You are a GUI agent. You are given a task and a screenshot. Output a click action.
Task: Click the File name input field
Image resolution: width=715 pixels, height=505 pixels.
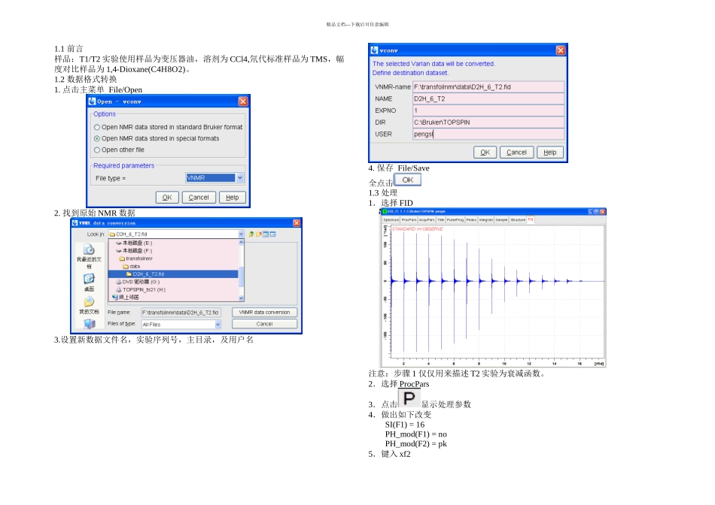tap(181, 313)
